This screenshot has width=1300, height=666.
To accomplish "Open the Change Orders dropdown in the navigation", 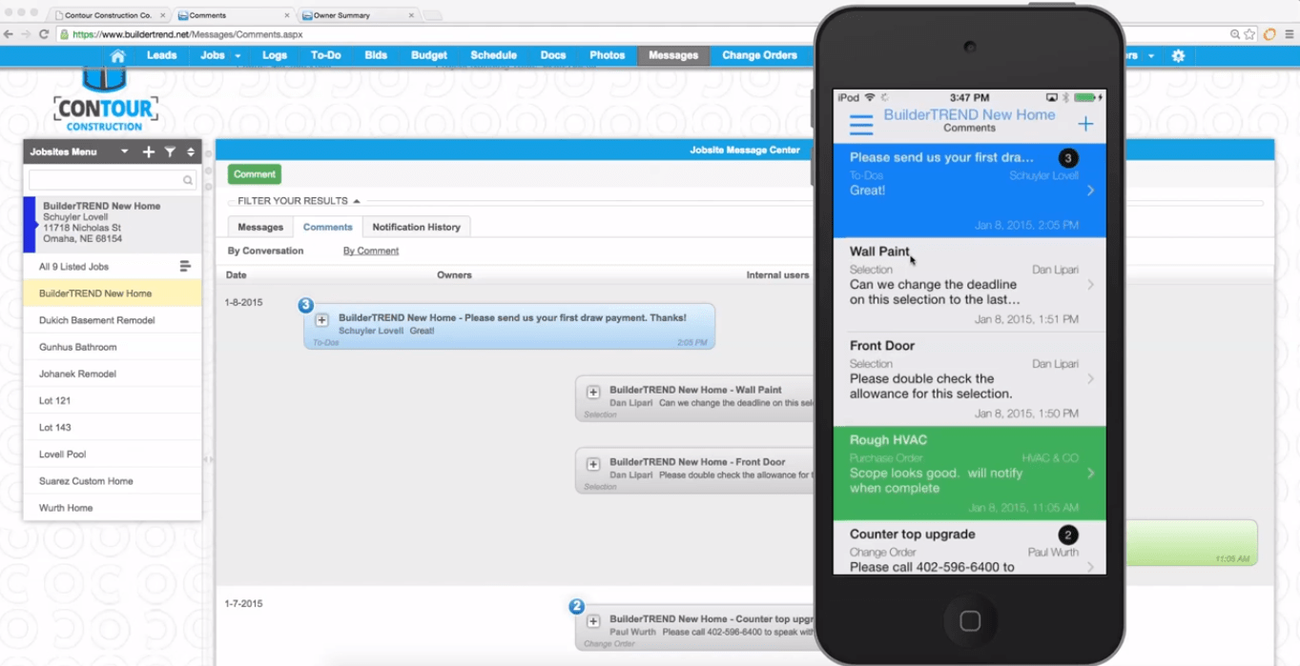I will [x=759, y=55].
